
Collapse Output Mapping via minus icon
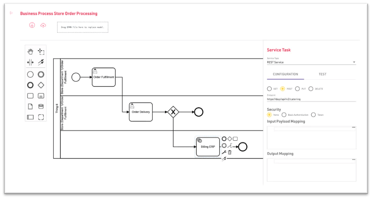[353, 160]
